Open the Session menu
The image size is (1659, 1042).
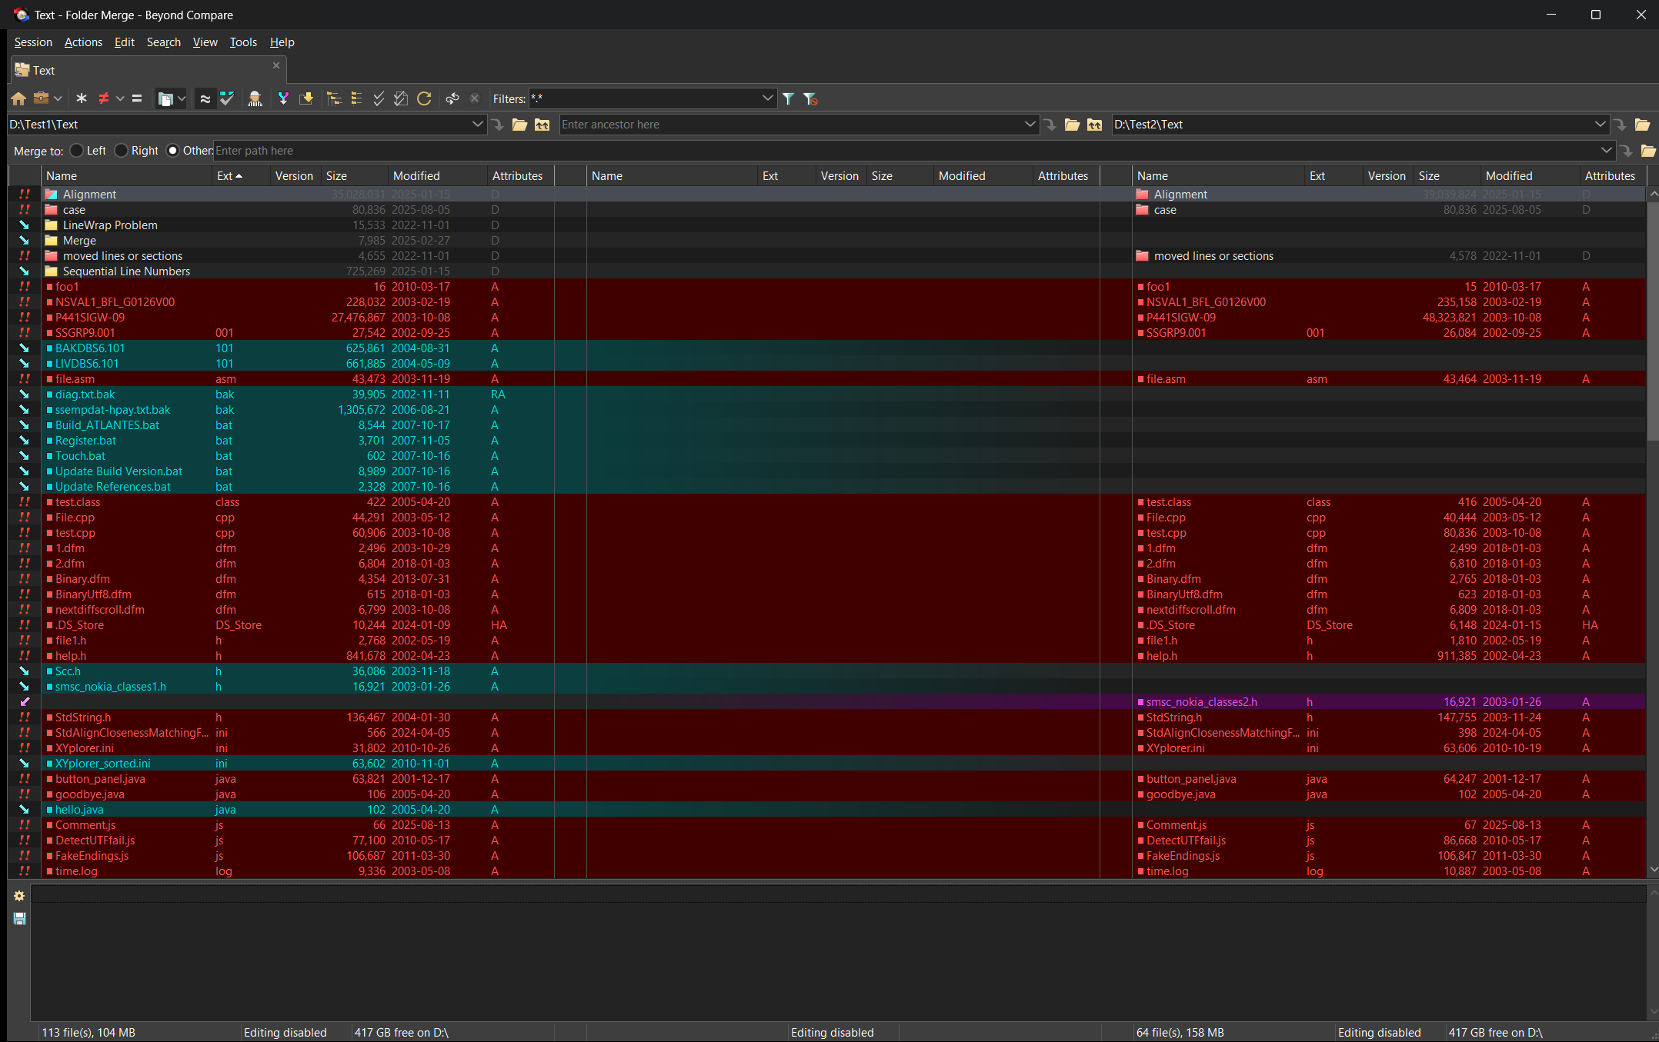(33, 42)
